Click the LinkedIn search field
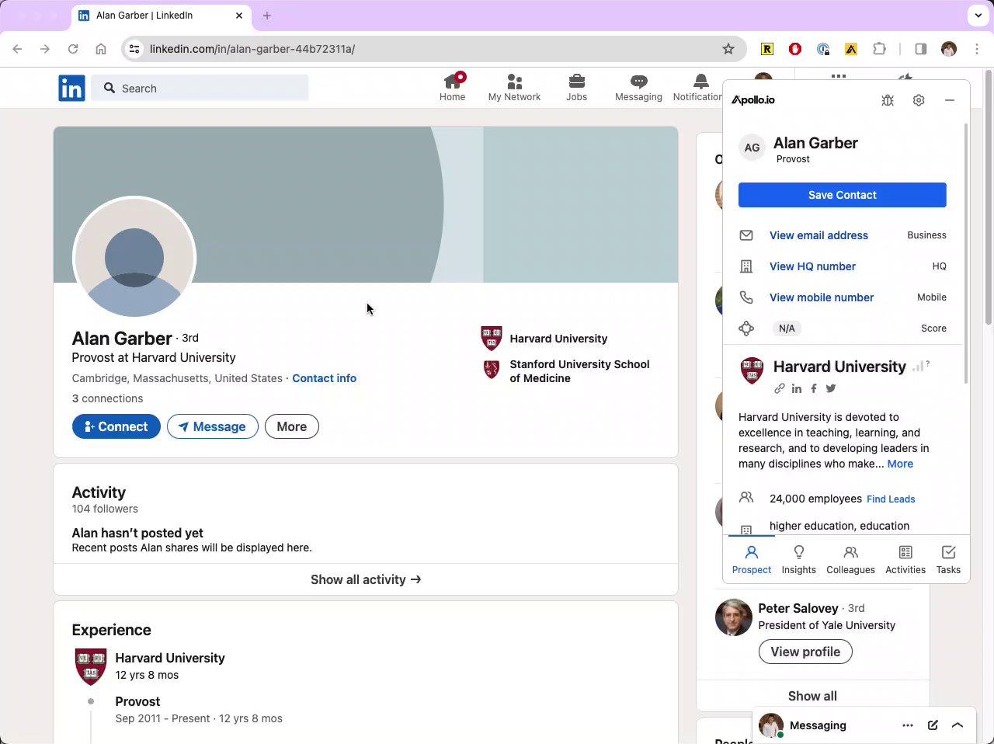Image resolution: width=994 pixels, height=744 pixels. tap(200, 89)
